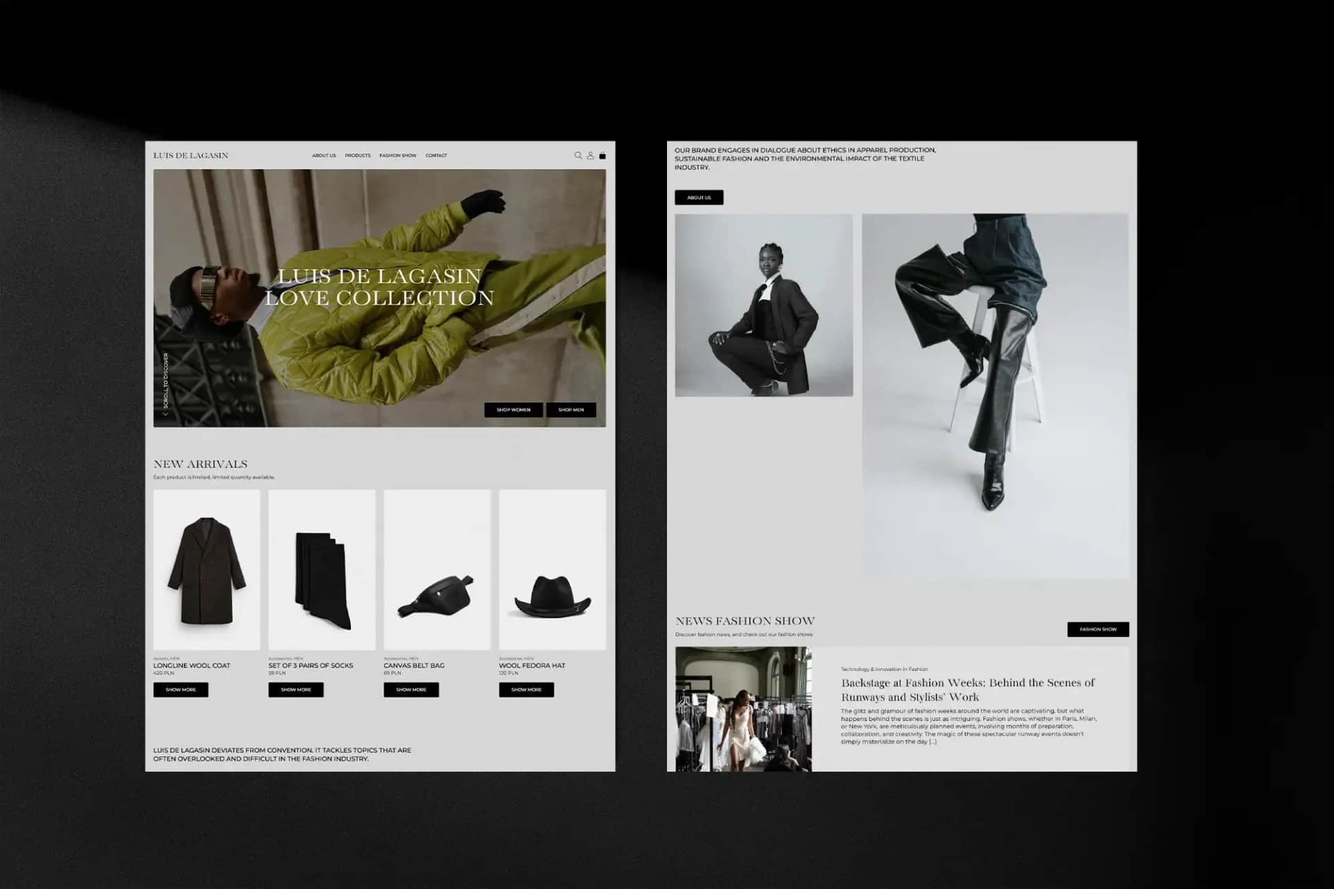Open the Products menu item
Image resolution: width=1334 pixels, height=889 pixels.
click(358, 156)
